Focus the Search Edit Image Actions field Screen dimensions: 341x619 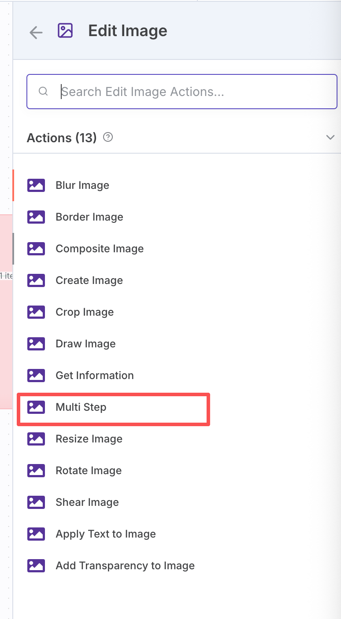pyautogui.click(x=182, y=92)
